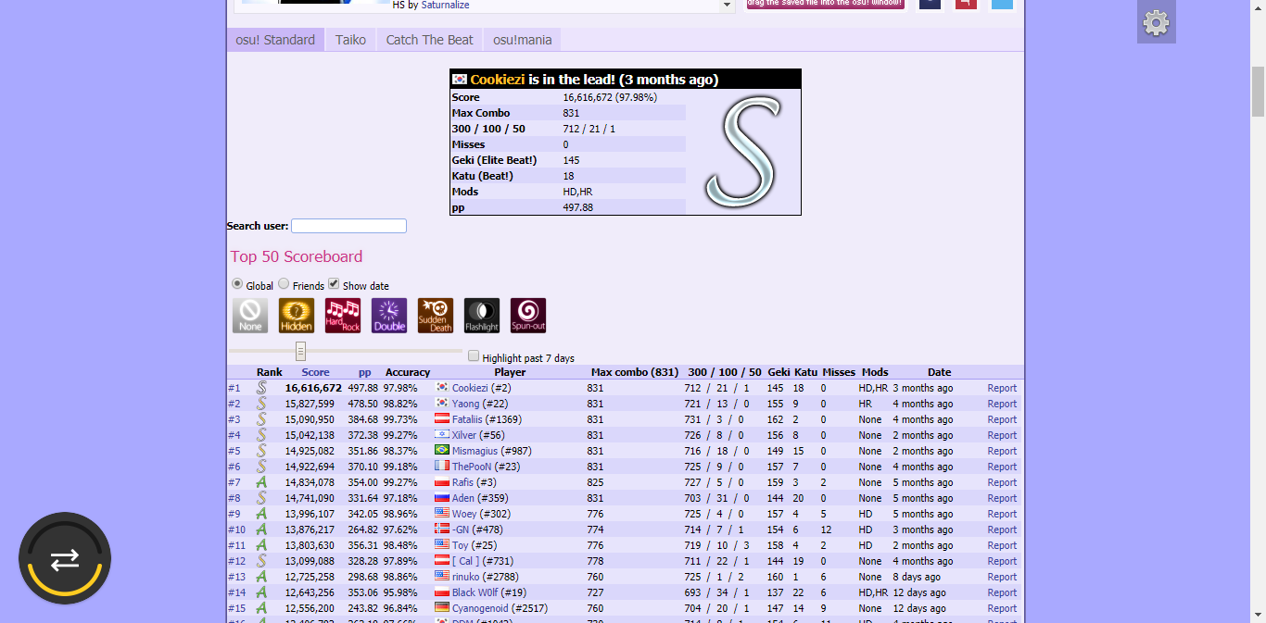1266x623 pixels.
Task: Switch to the osu!mania tab
Action: pos(522,40)
